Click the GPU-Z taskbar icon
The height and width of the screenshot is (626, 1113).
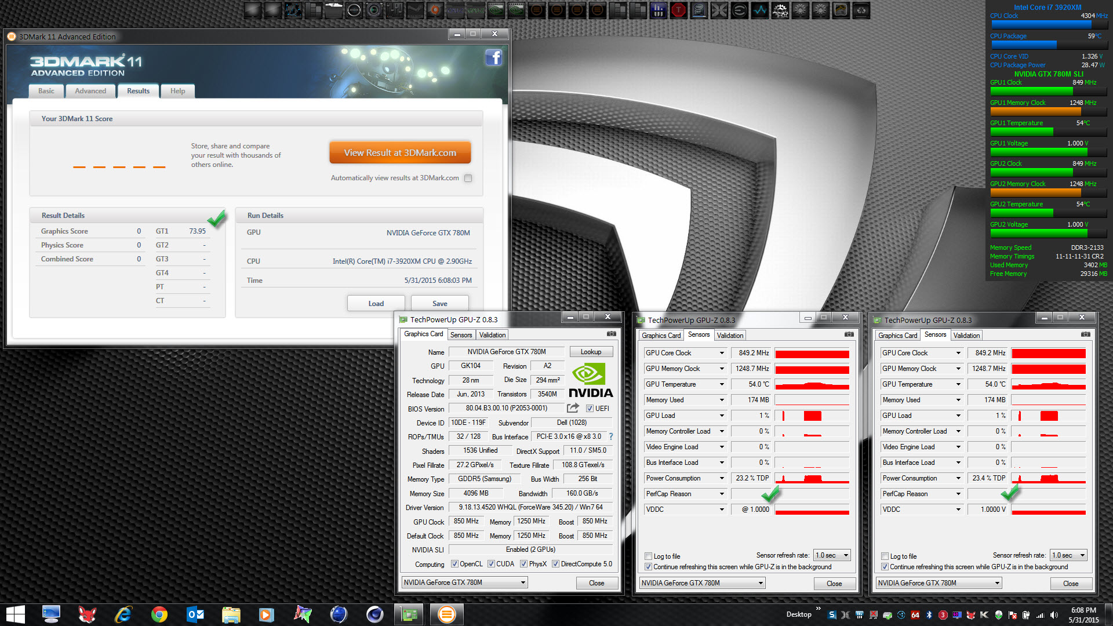coord(410,614)
